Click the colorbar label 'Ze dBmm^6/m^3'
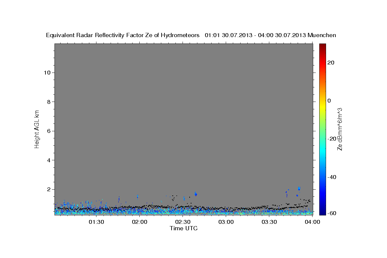This screenshot has width=387, height=258. 340,129
